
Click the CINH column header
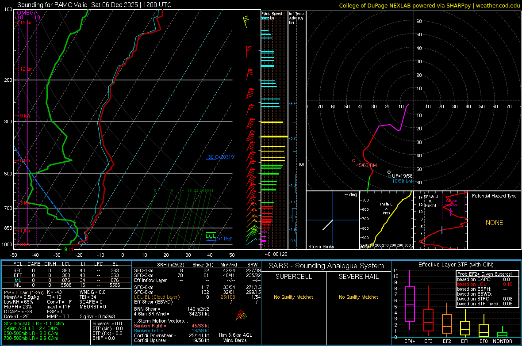click(50, 264)
